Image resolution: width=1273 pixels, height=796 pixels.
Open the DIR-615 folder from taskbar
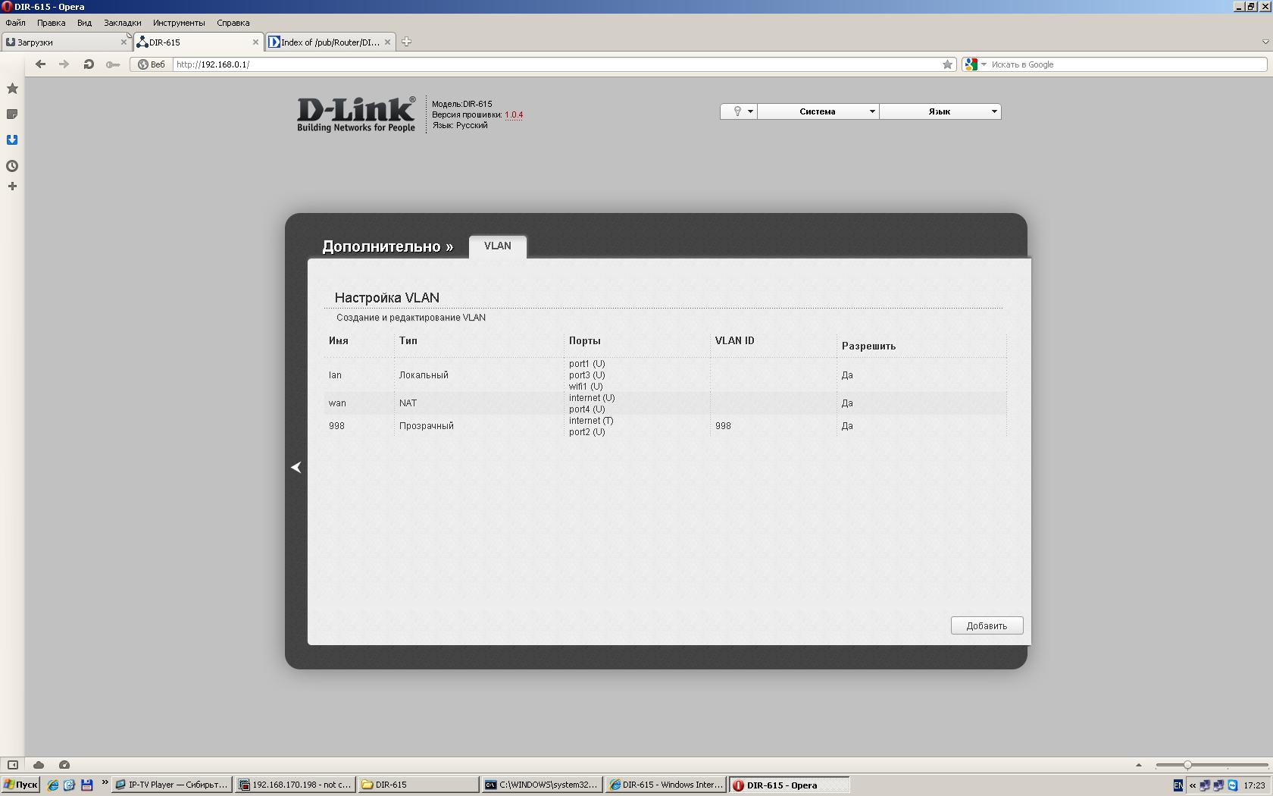[x=419, y=785]
